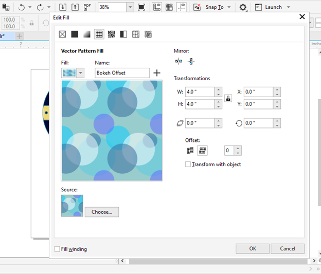This screenshot has height=274, width=321.
Task: Switch to Uniform fill type
Action: click(x=75, y=34)
